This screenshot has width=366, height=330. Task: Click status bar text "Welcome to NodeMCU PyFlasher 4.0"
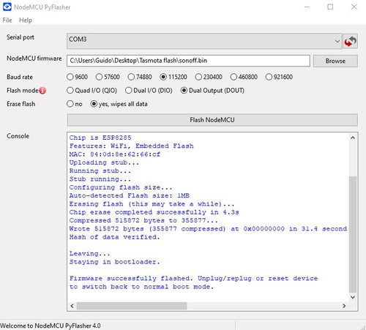point(51,326)
